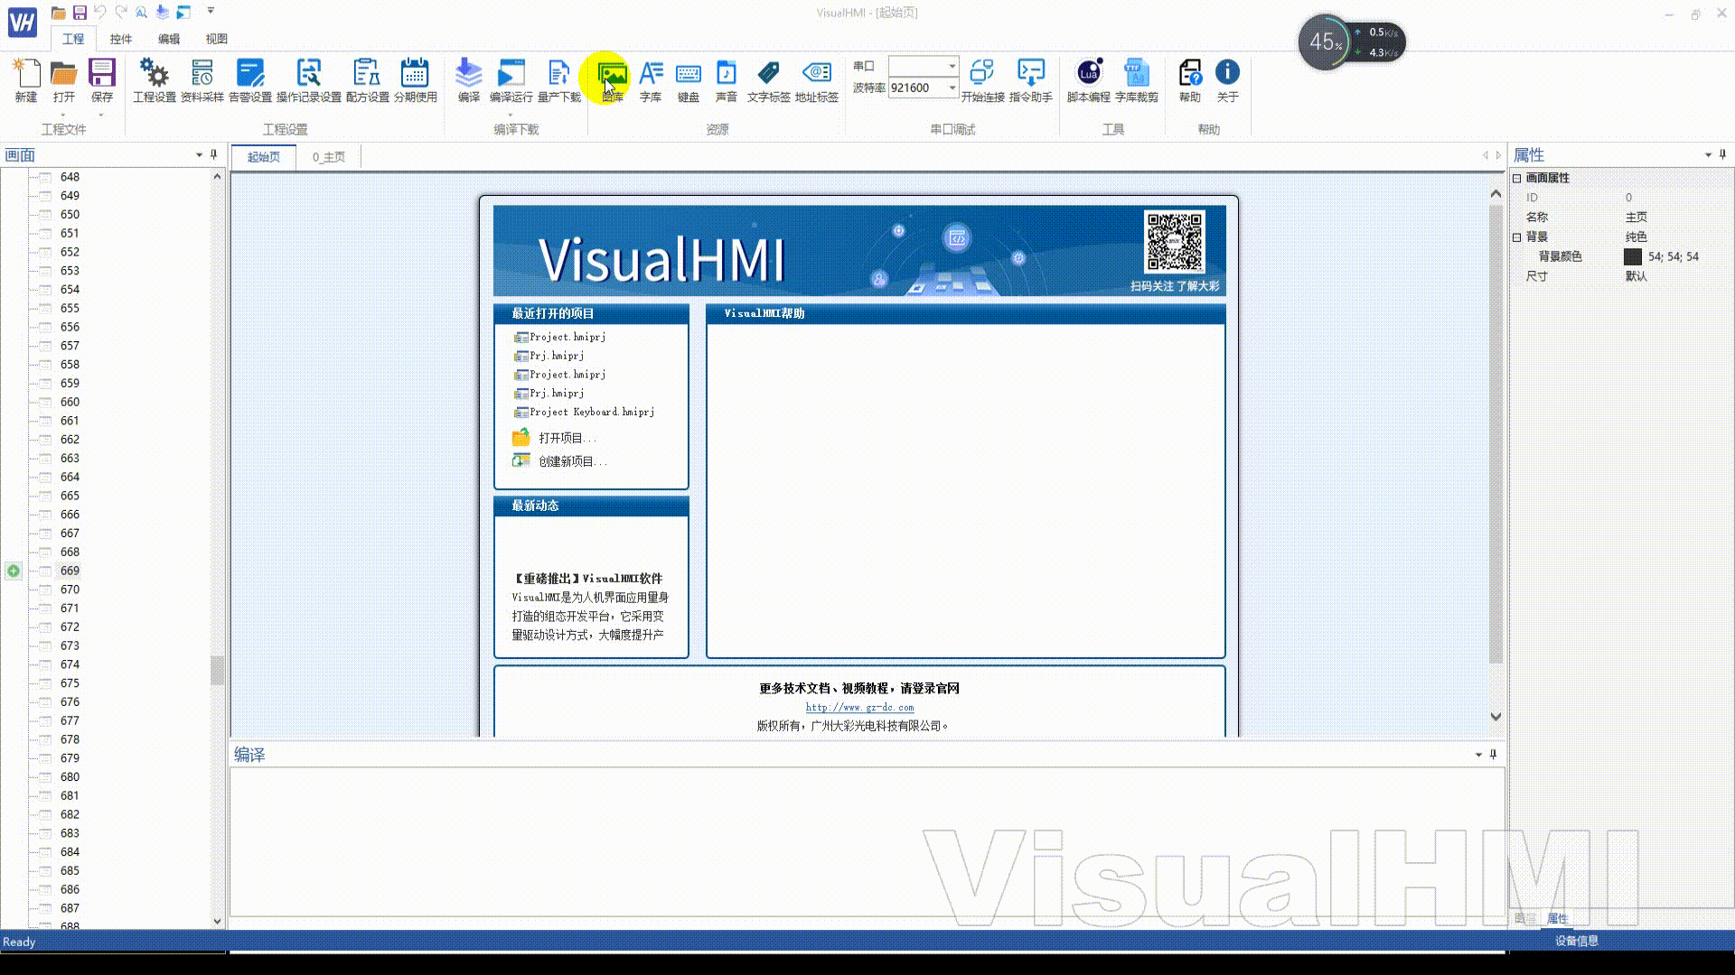
Task: Click the 新建 new project icon
Action: pyautogui.click(x=26, y=80)
